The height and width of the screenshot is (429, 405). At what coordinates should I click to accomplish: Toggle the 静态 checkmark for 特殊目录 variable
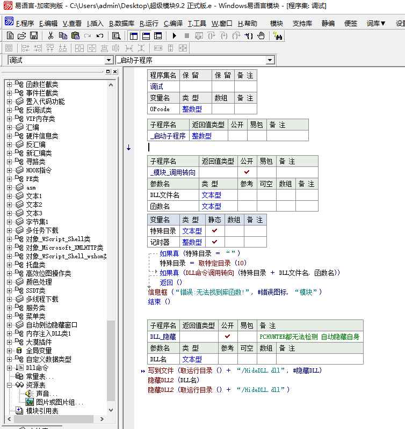[214, 231]
